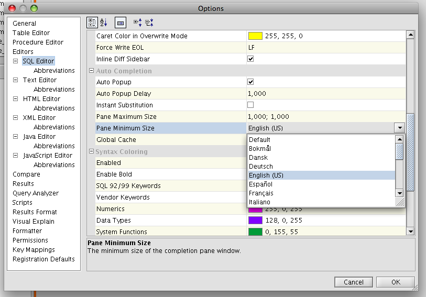426x297 pixels.
Task: Select SQL Editor tree item
Action: click(38, 61)
